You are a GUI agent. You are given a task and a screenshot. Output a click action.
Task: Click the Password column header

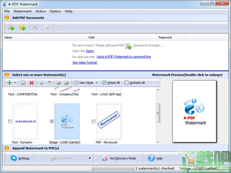[171, 37]
